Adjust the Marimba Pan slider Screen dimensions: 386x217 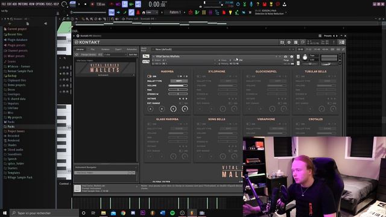coord(178,90)
